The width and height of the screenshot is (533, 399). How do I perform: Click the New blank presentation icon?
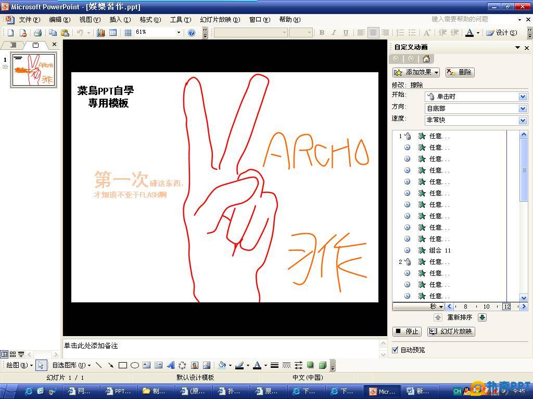(11, 33)
